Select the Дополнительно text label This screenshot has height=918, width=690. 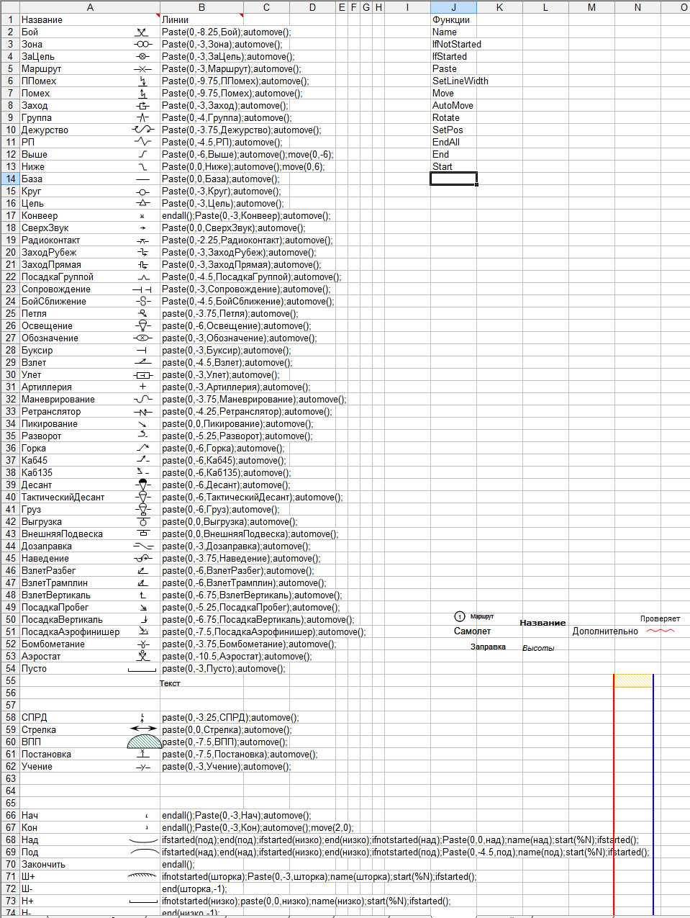point(605,631)
